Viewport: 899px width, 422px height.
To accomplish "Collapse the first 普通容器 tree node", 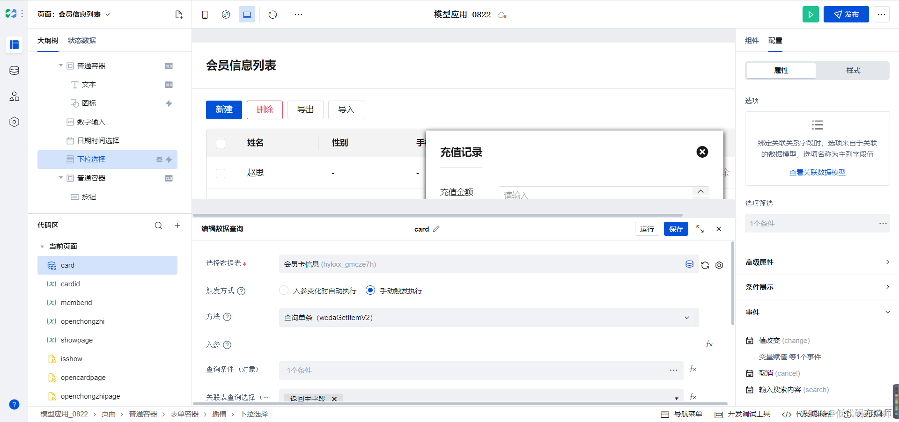I will click(x=61, y=65).
